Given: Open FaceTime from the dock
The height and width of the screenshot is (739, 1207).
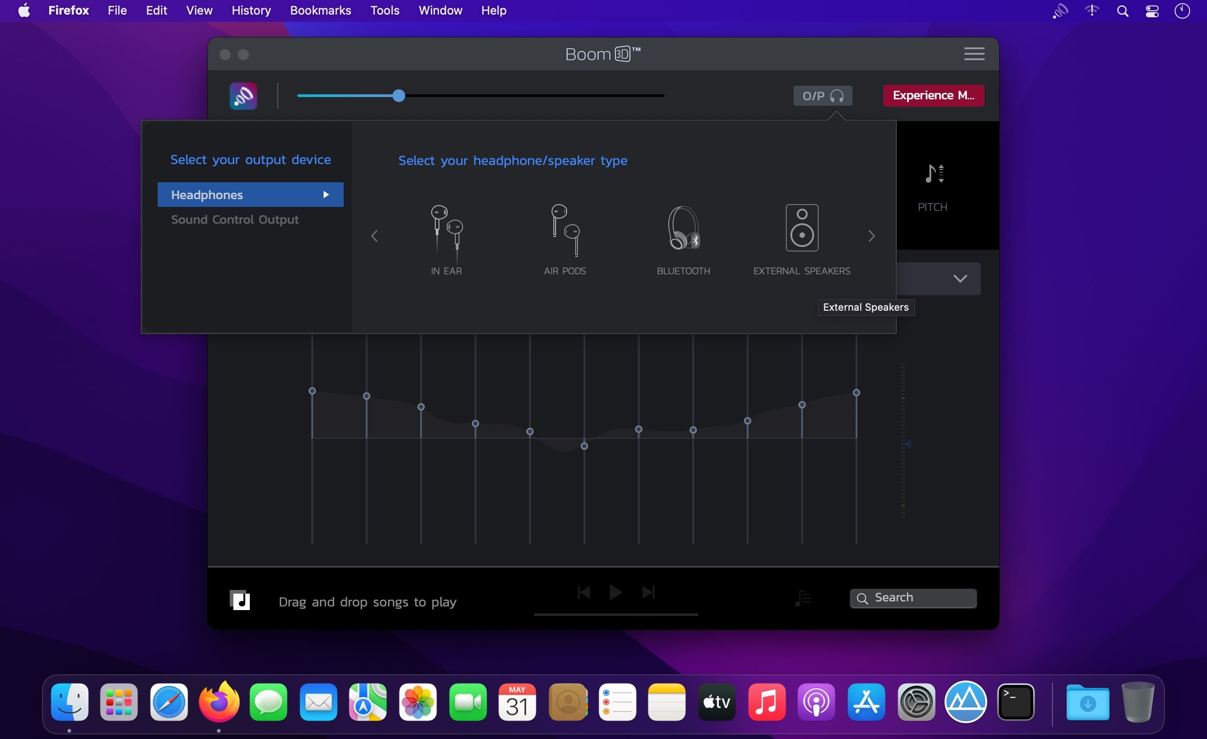Looking at the screenshot, I should [468, 702].
